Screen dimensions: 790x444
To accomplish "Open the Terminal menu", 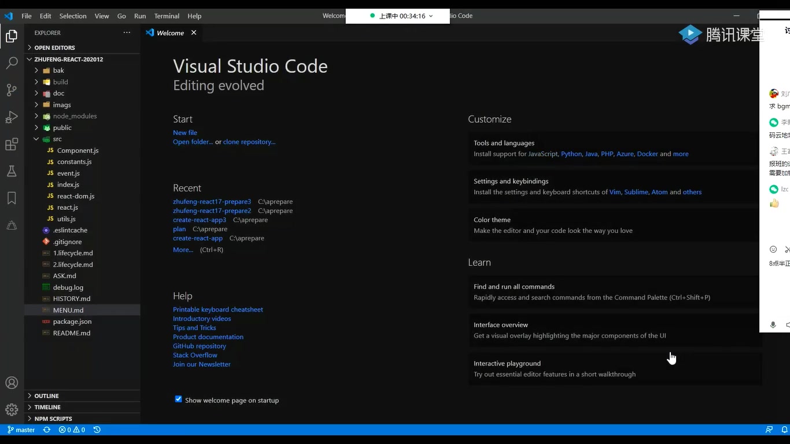I will tap(167, 16).
